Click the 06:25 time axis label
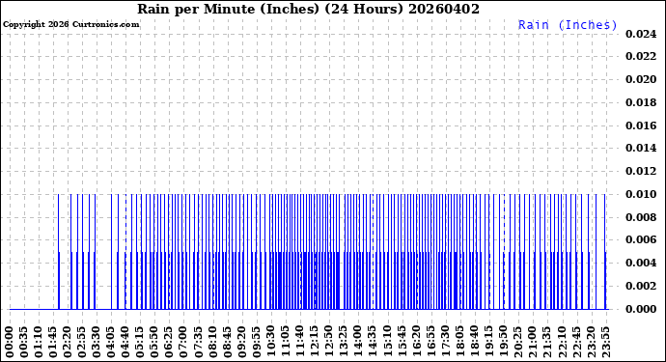This screenshot has height=362, width=666. coord(170,342)
